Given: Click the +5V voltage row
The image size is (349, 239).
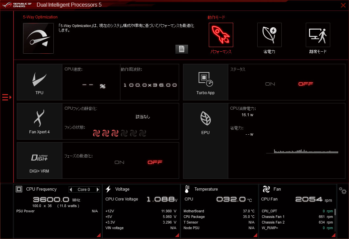Looking at the screenshot, I should click(141, 217).
